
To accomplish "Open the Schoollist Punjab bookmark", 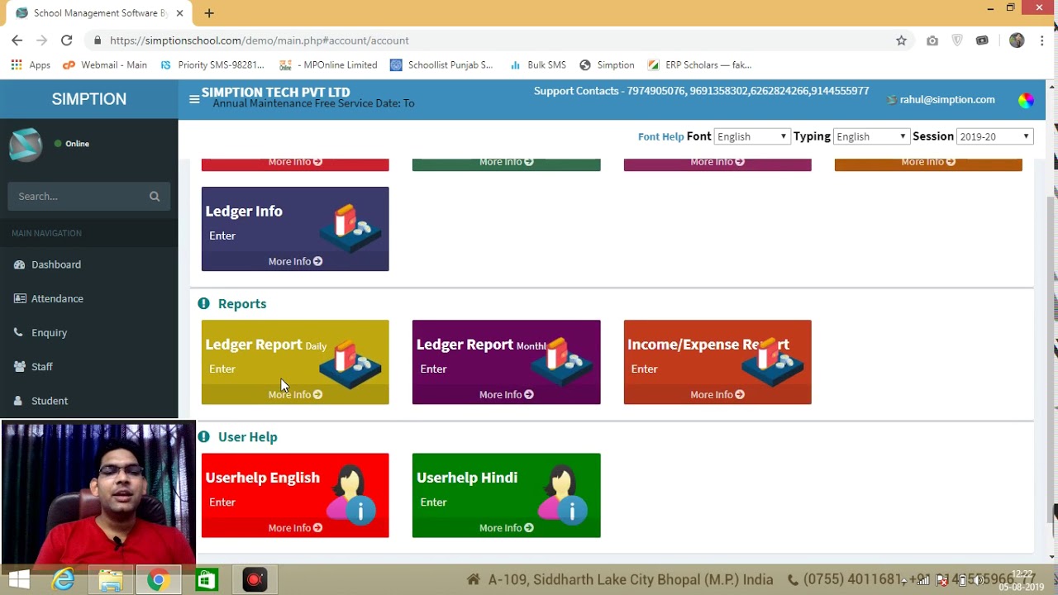I will click(x=441, y=65).
